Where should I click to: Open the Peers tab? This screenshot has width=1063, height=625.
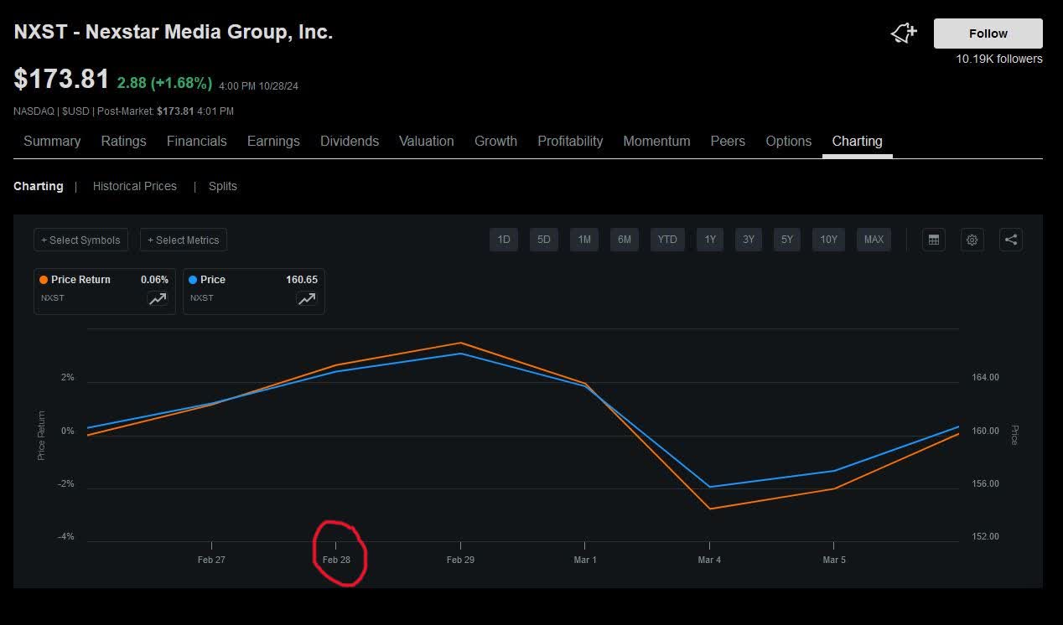point(727,141)
